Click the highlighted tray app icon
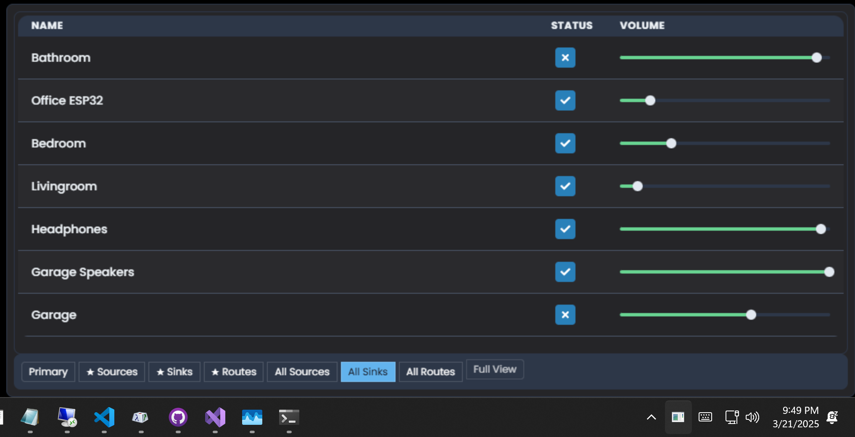This screenshot has width=855, height=437. [678, 417]
